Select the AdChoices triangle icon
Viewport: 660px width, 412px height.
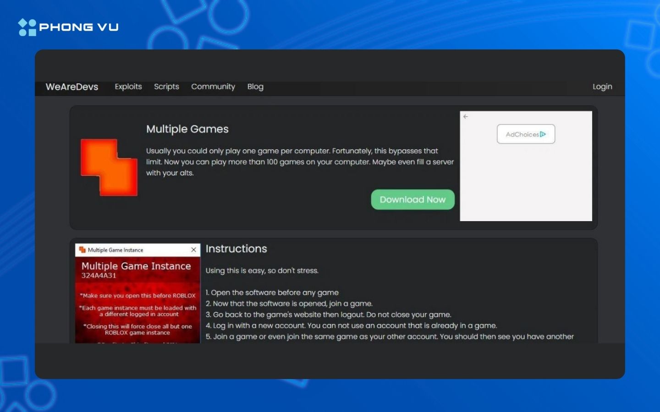pos(544,134)
